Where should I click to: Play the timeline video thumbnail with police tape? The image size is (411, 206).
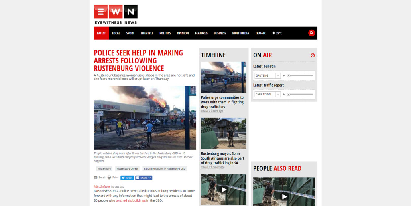[x=224, y=189]
